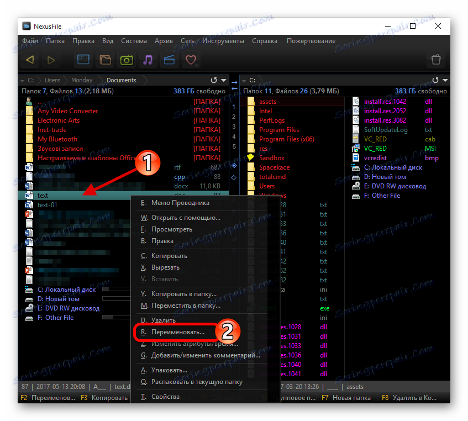Image resolution: width=468 pixels, height=421 pixels.
Task: Select tab number 3 between the panels
Action: pos(234,127)
